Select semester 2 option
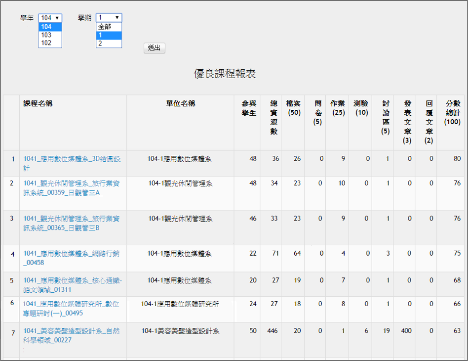The image size is (468, 361). (x=108, y=43)
